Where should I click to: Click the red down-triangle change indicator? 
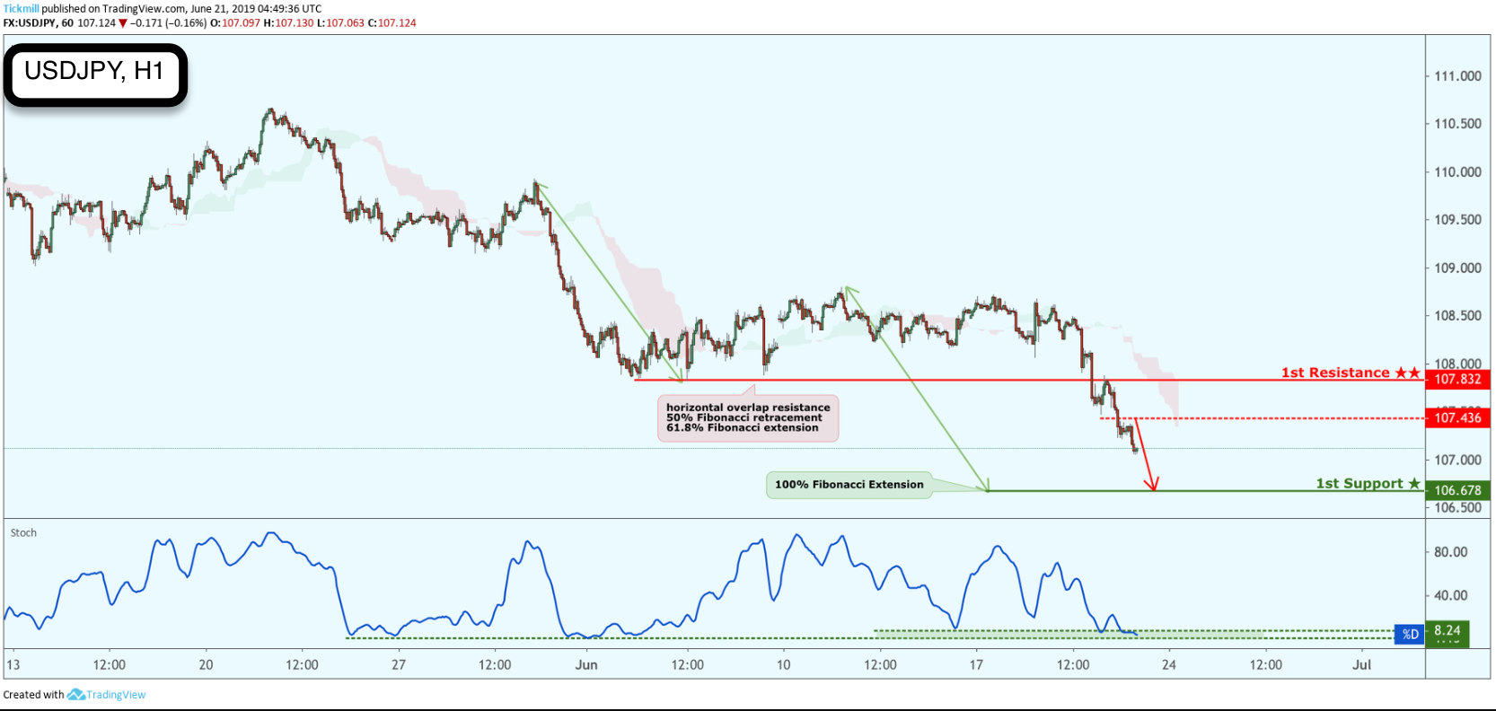123,23
